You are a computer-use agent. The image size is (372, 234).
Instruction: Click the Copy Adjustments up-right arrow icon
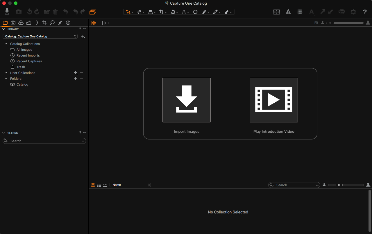point(323,12)
